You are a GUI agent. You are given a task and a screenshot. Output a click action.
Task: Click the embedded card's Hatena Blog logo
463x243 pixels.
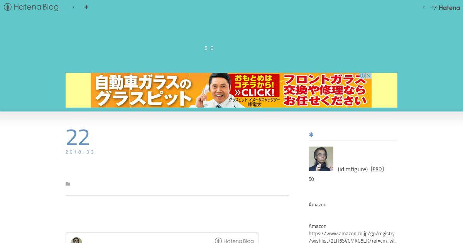coord(234,240)
